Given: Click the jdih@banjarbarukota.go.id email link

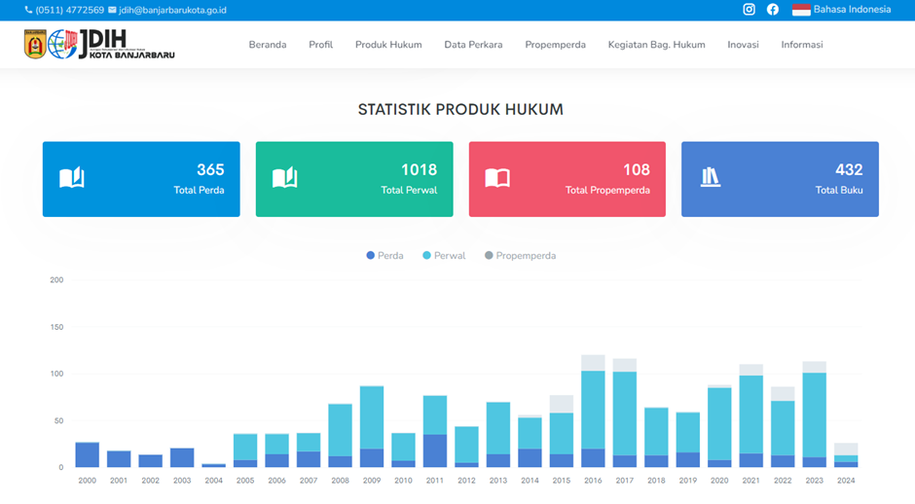Looking at the screenshot, I should (x=172, y=10).
